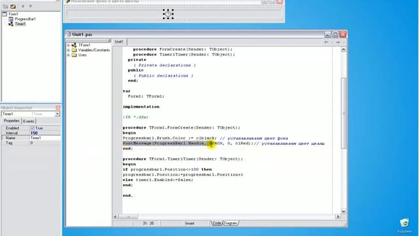This screenshot has height=236, width=419.
Task: Click 'procedure TForm1.FormCreate' implementation header
Action: 181,128
